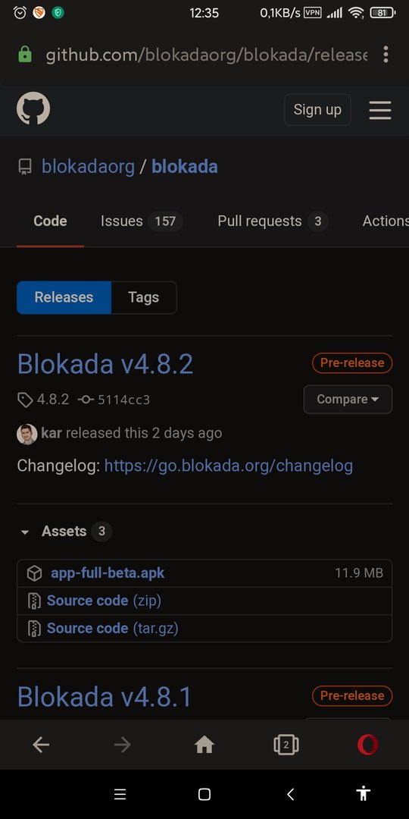
Task: Select the Pull requests tab
Action: click(x=273, y=221)
